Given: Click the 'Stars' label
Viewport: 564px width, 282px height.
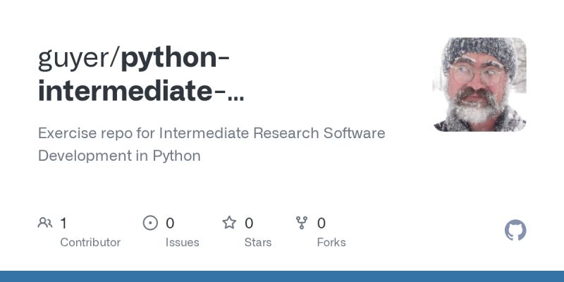Looking at the screenshot, I should pyautogui.click(x=258, y=243).
